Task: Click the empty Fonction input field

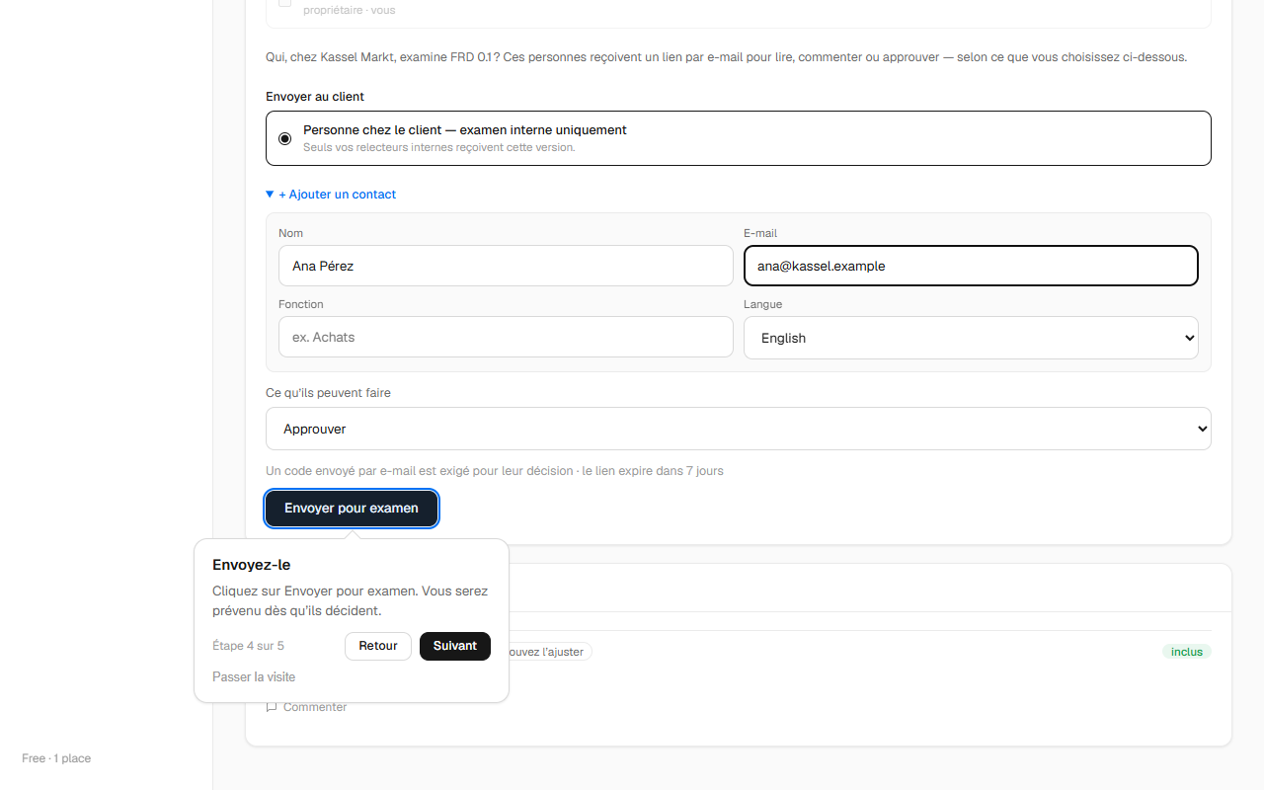Action: click(506, 337)
